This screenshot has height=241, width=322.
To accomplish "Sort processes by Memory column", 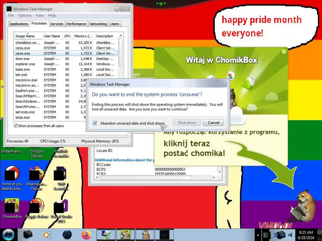I will tap(84, 36).
